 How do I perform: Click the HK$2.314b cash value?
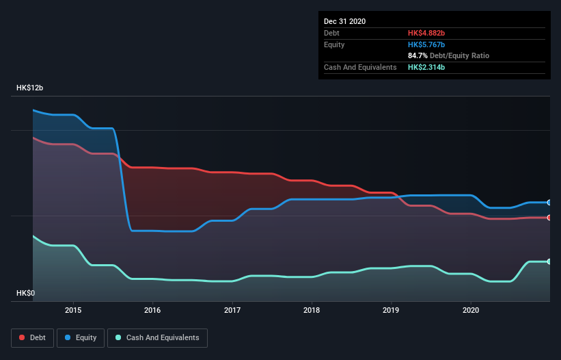click(426, 67)
